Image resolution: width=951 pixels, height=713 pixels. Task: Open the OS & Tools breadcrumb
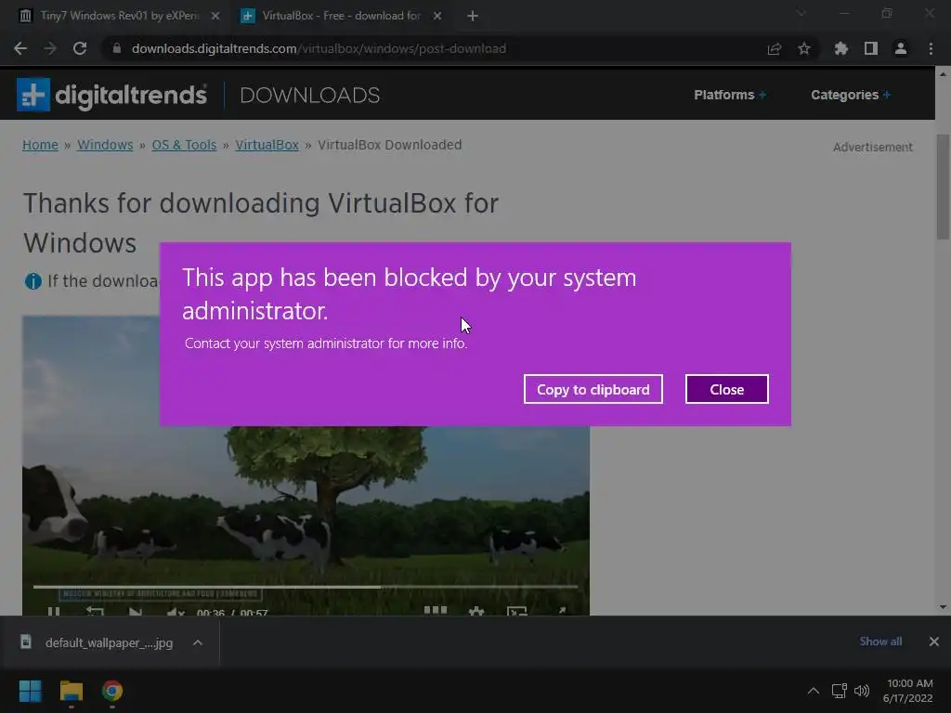tap(184, 145)
